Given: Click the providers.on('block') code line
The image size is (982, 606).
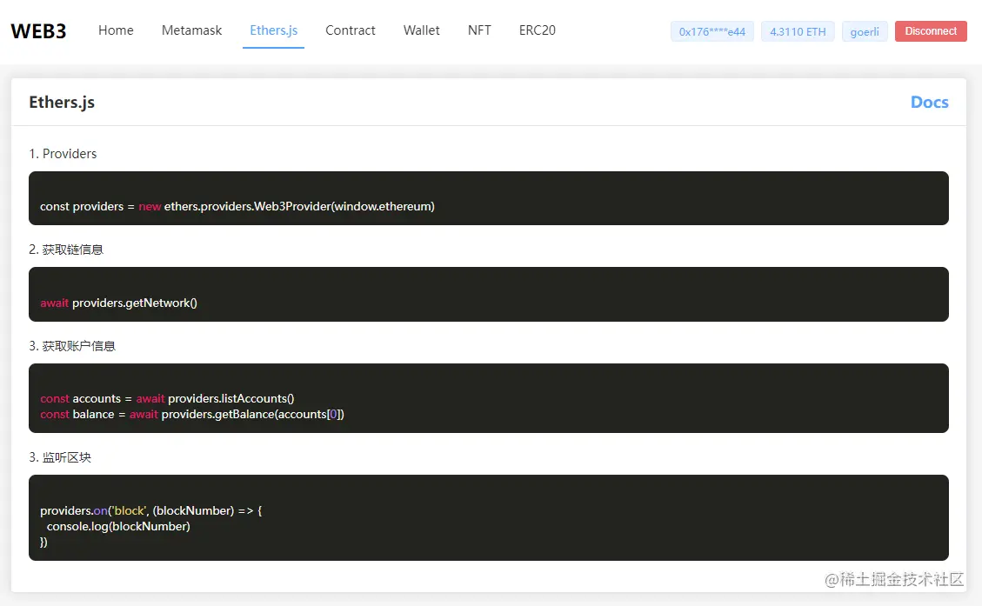Looking at the screenshot, I should pos(151,510).
